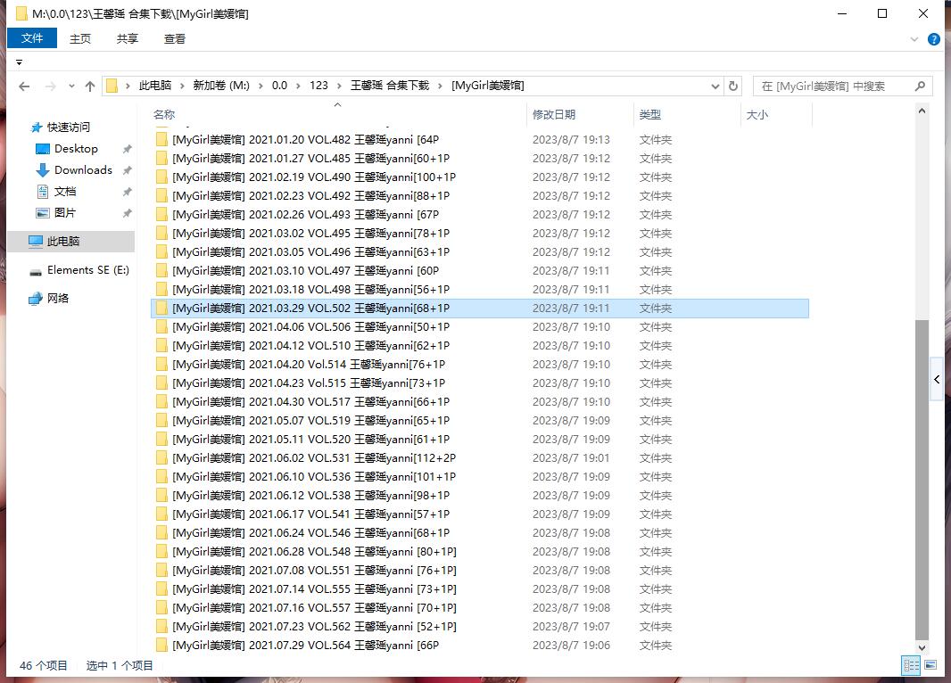Image resolution: width=951 pixels, height=683 pixels.
Task: Click the vertical scrollbar down arrow
Action: [922, 647]
